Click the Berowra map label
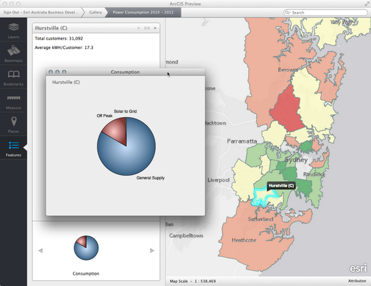The image size is (371, 286). click(x=288, y=69)
